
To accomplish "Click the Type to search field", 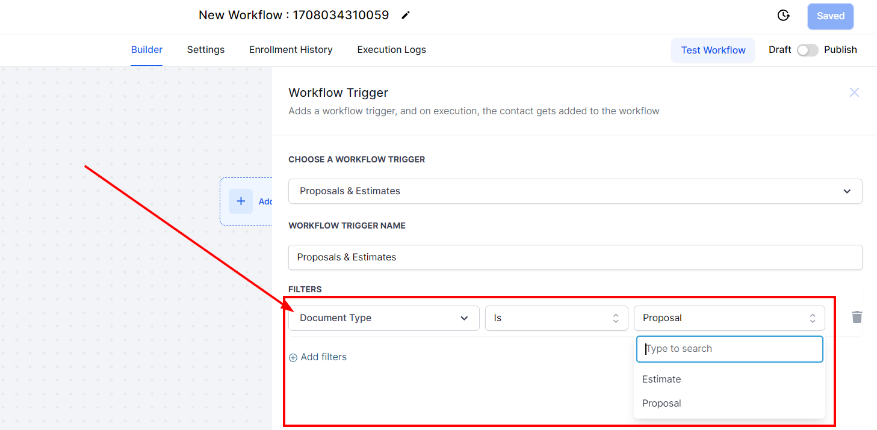I will pos(729,349).
